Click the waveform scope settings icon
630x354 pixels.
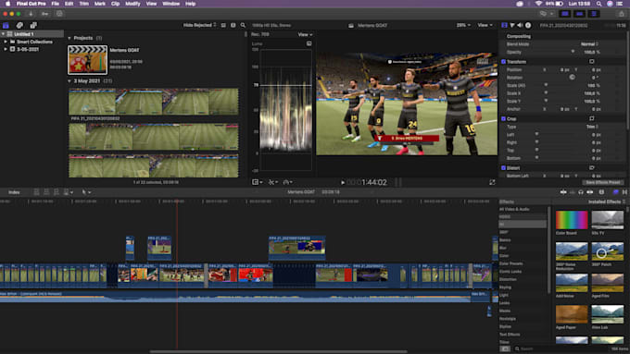pos(309,43)
